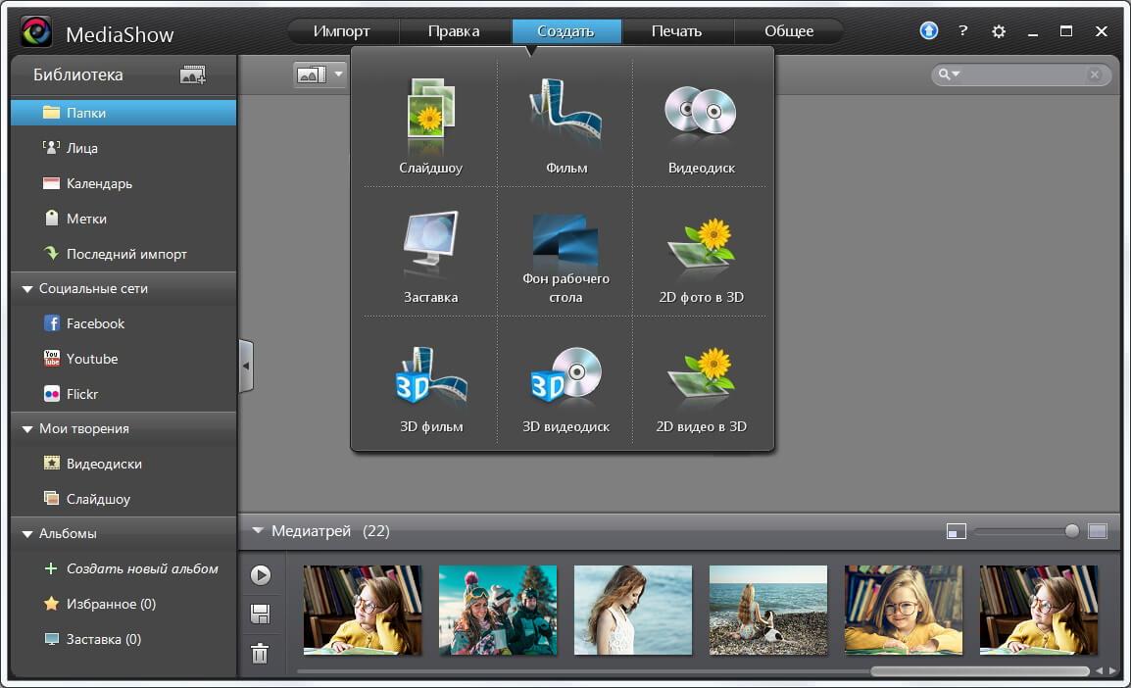Click the large thumbnail size icon

(1097, 531)
